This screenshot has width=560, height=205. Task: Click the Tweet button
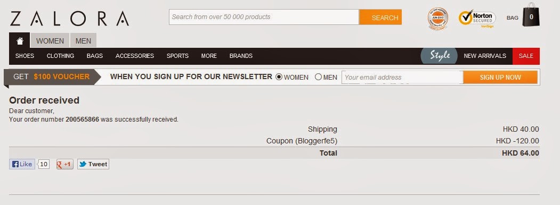pos(93,164)
